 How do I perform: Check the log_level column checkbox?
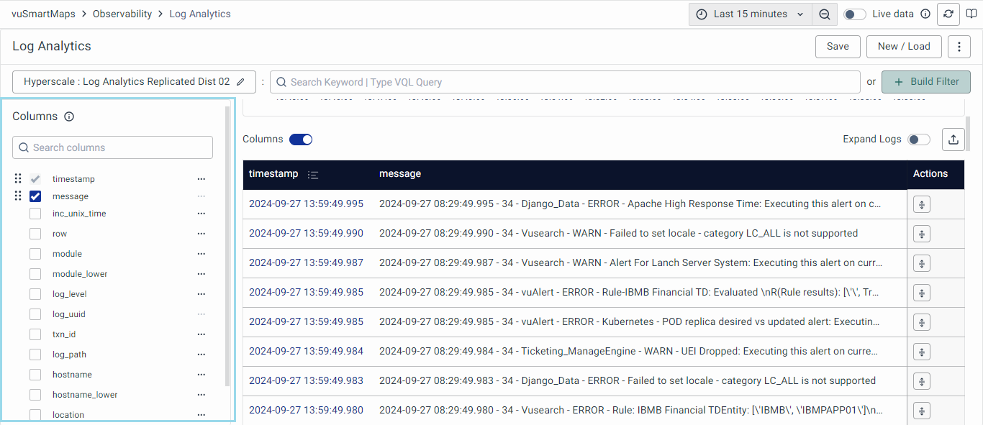(35, 294)
